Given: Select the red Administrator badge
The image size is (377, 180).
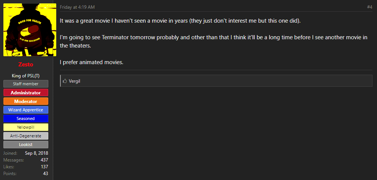Looking at the screenshot, I should (26, 92).
